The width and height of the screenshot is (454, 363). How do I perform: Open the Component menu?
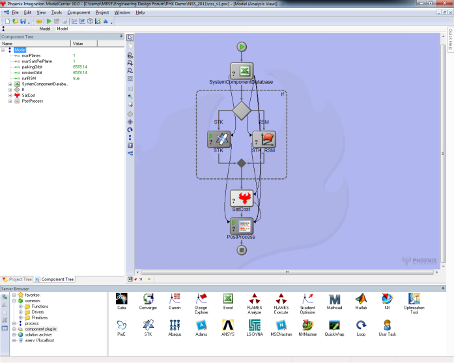tap(79, 12)
